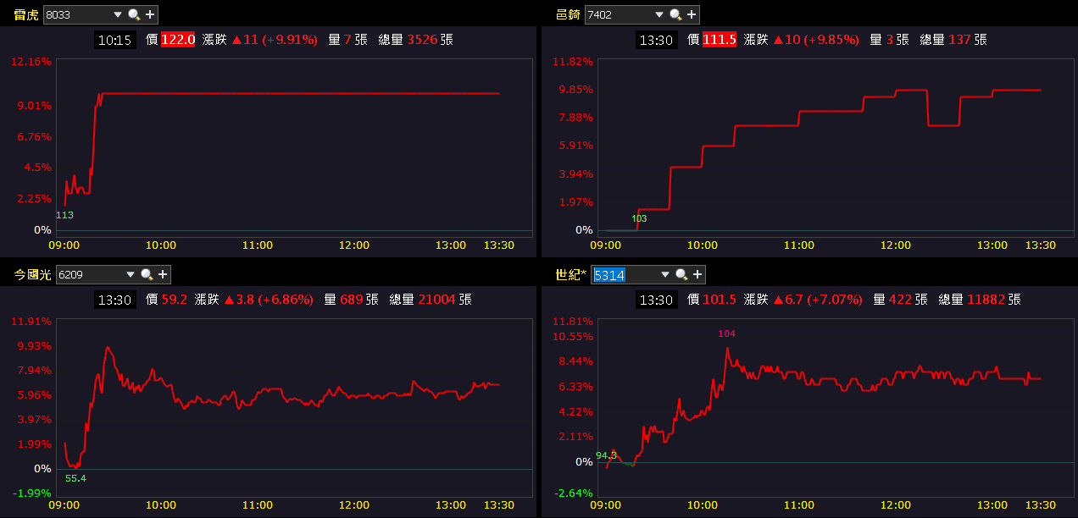Click the price marker 94.3 in 世紀 chart

pyautogui.click(x=606, y=455)
